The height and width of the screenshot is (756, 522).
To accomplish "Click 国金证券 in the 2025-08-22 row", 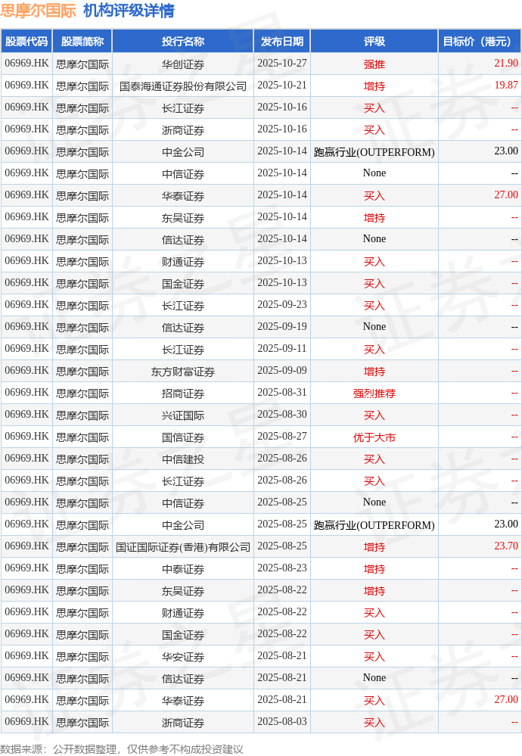I will pyautogui.click(x=183, y=634).
